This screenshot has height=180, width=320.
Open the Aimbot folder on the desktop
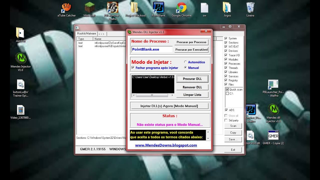click(20, 35)
